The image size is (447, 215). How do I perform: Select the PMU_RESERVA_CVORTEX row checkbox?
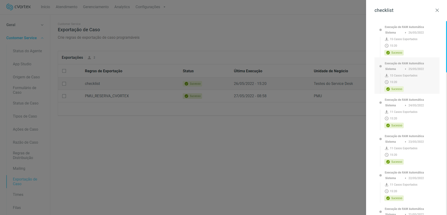64,96
